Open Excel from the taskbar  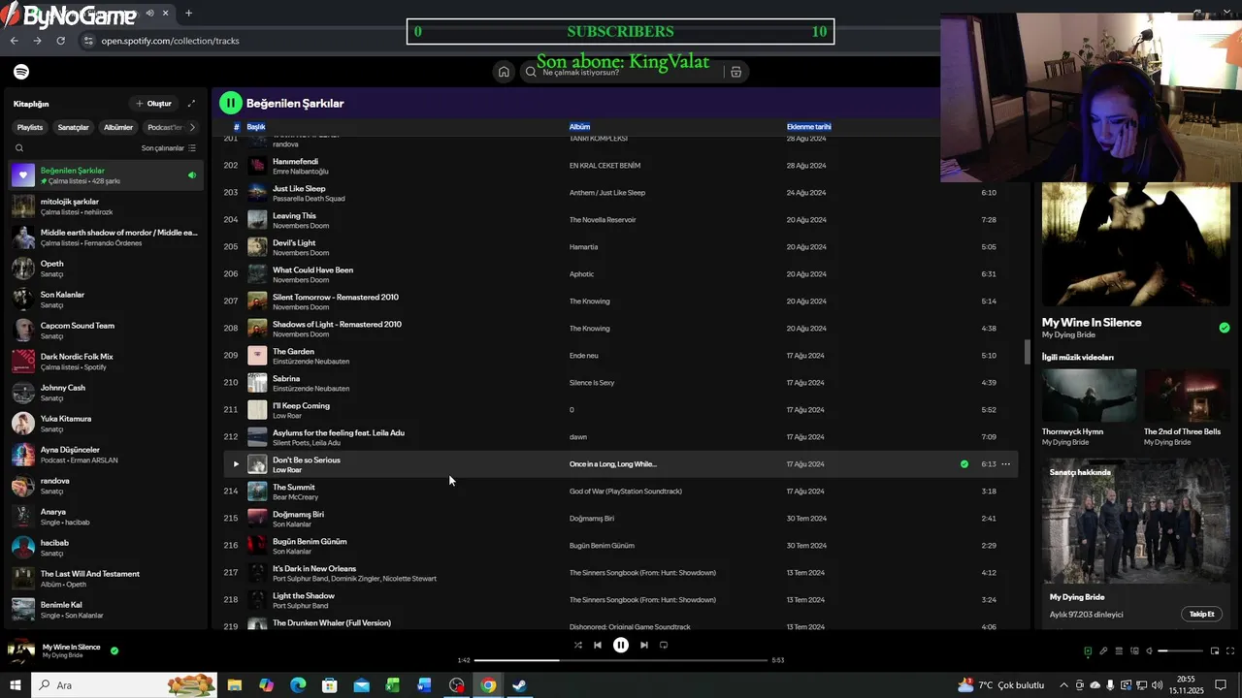393,685
